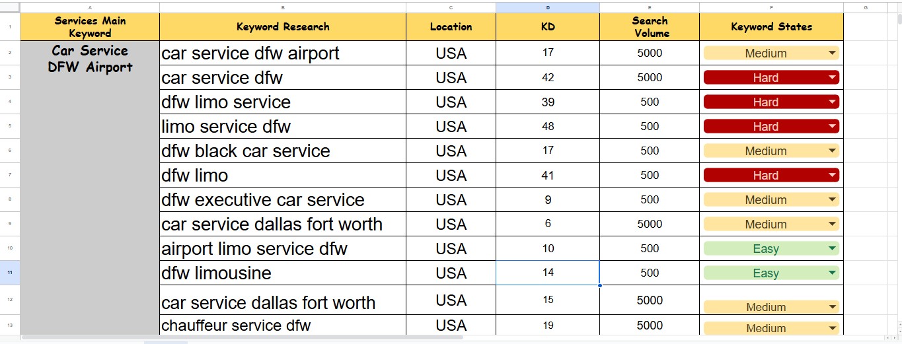Expand the Medium dropdown for "chauffeur service dfw"

[x=831, y=328]
